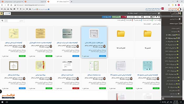Expand the document management section in sidebar
The width and height of the screenshot is (184, 104).
pos(181,23)
